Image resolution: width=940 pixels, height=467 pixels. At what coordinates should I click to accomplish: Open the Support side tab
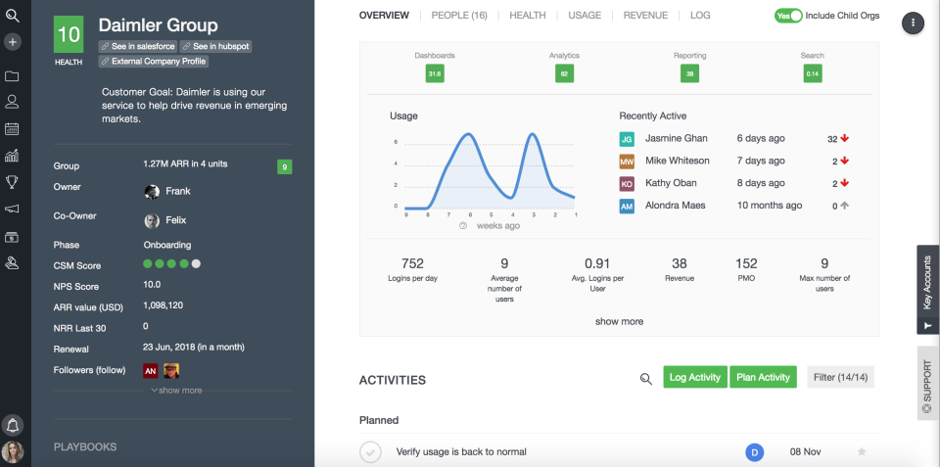tap(928, 383)
